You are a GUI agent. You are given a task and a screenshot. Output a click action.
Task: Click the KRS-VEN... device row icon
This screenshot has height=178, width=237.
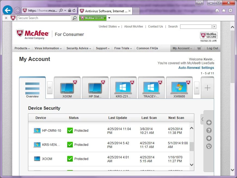pyautogui.click(x=37, y=145)
